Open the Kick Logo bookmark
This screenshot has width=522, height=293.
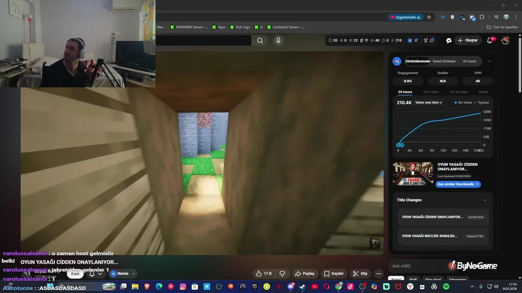(240, 27)
